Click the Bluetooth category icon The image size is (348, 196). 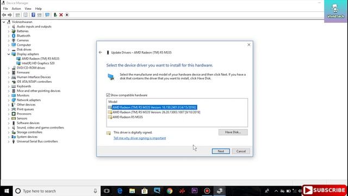pyautogui.click(x=14, y=35)
